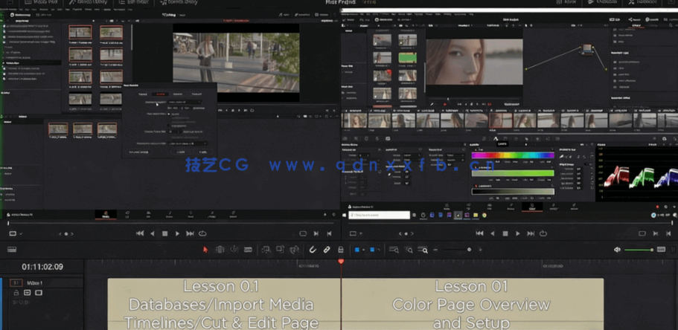The width and height of the screenshot is (678, 330).
Task: Click the Full Extent Zoom icon
Action: [394, 250]
